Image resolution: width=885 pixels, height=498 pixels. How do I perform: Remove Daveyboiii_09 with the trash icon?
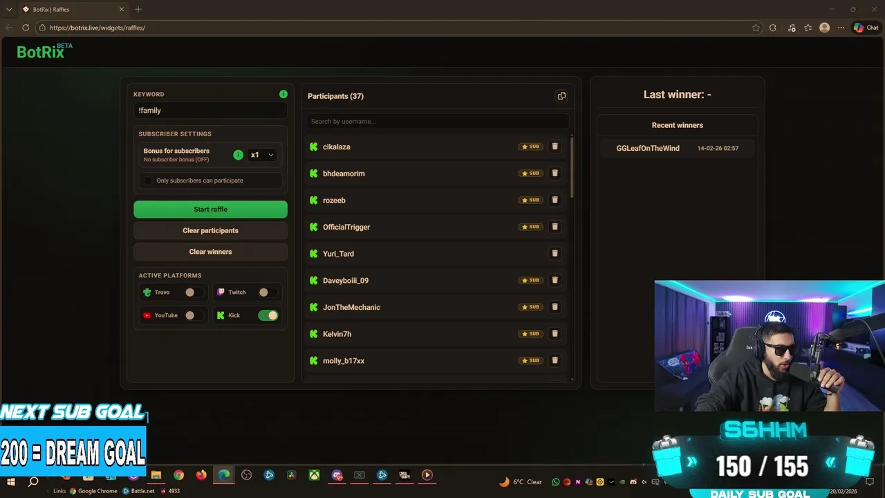[555, 280]
